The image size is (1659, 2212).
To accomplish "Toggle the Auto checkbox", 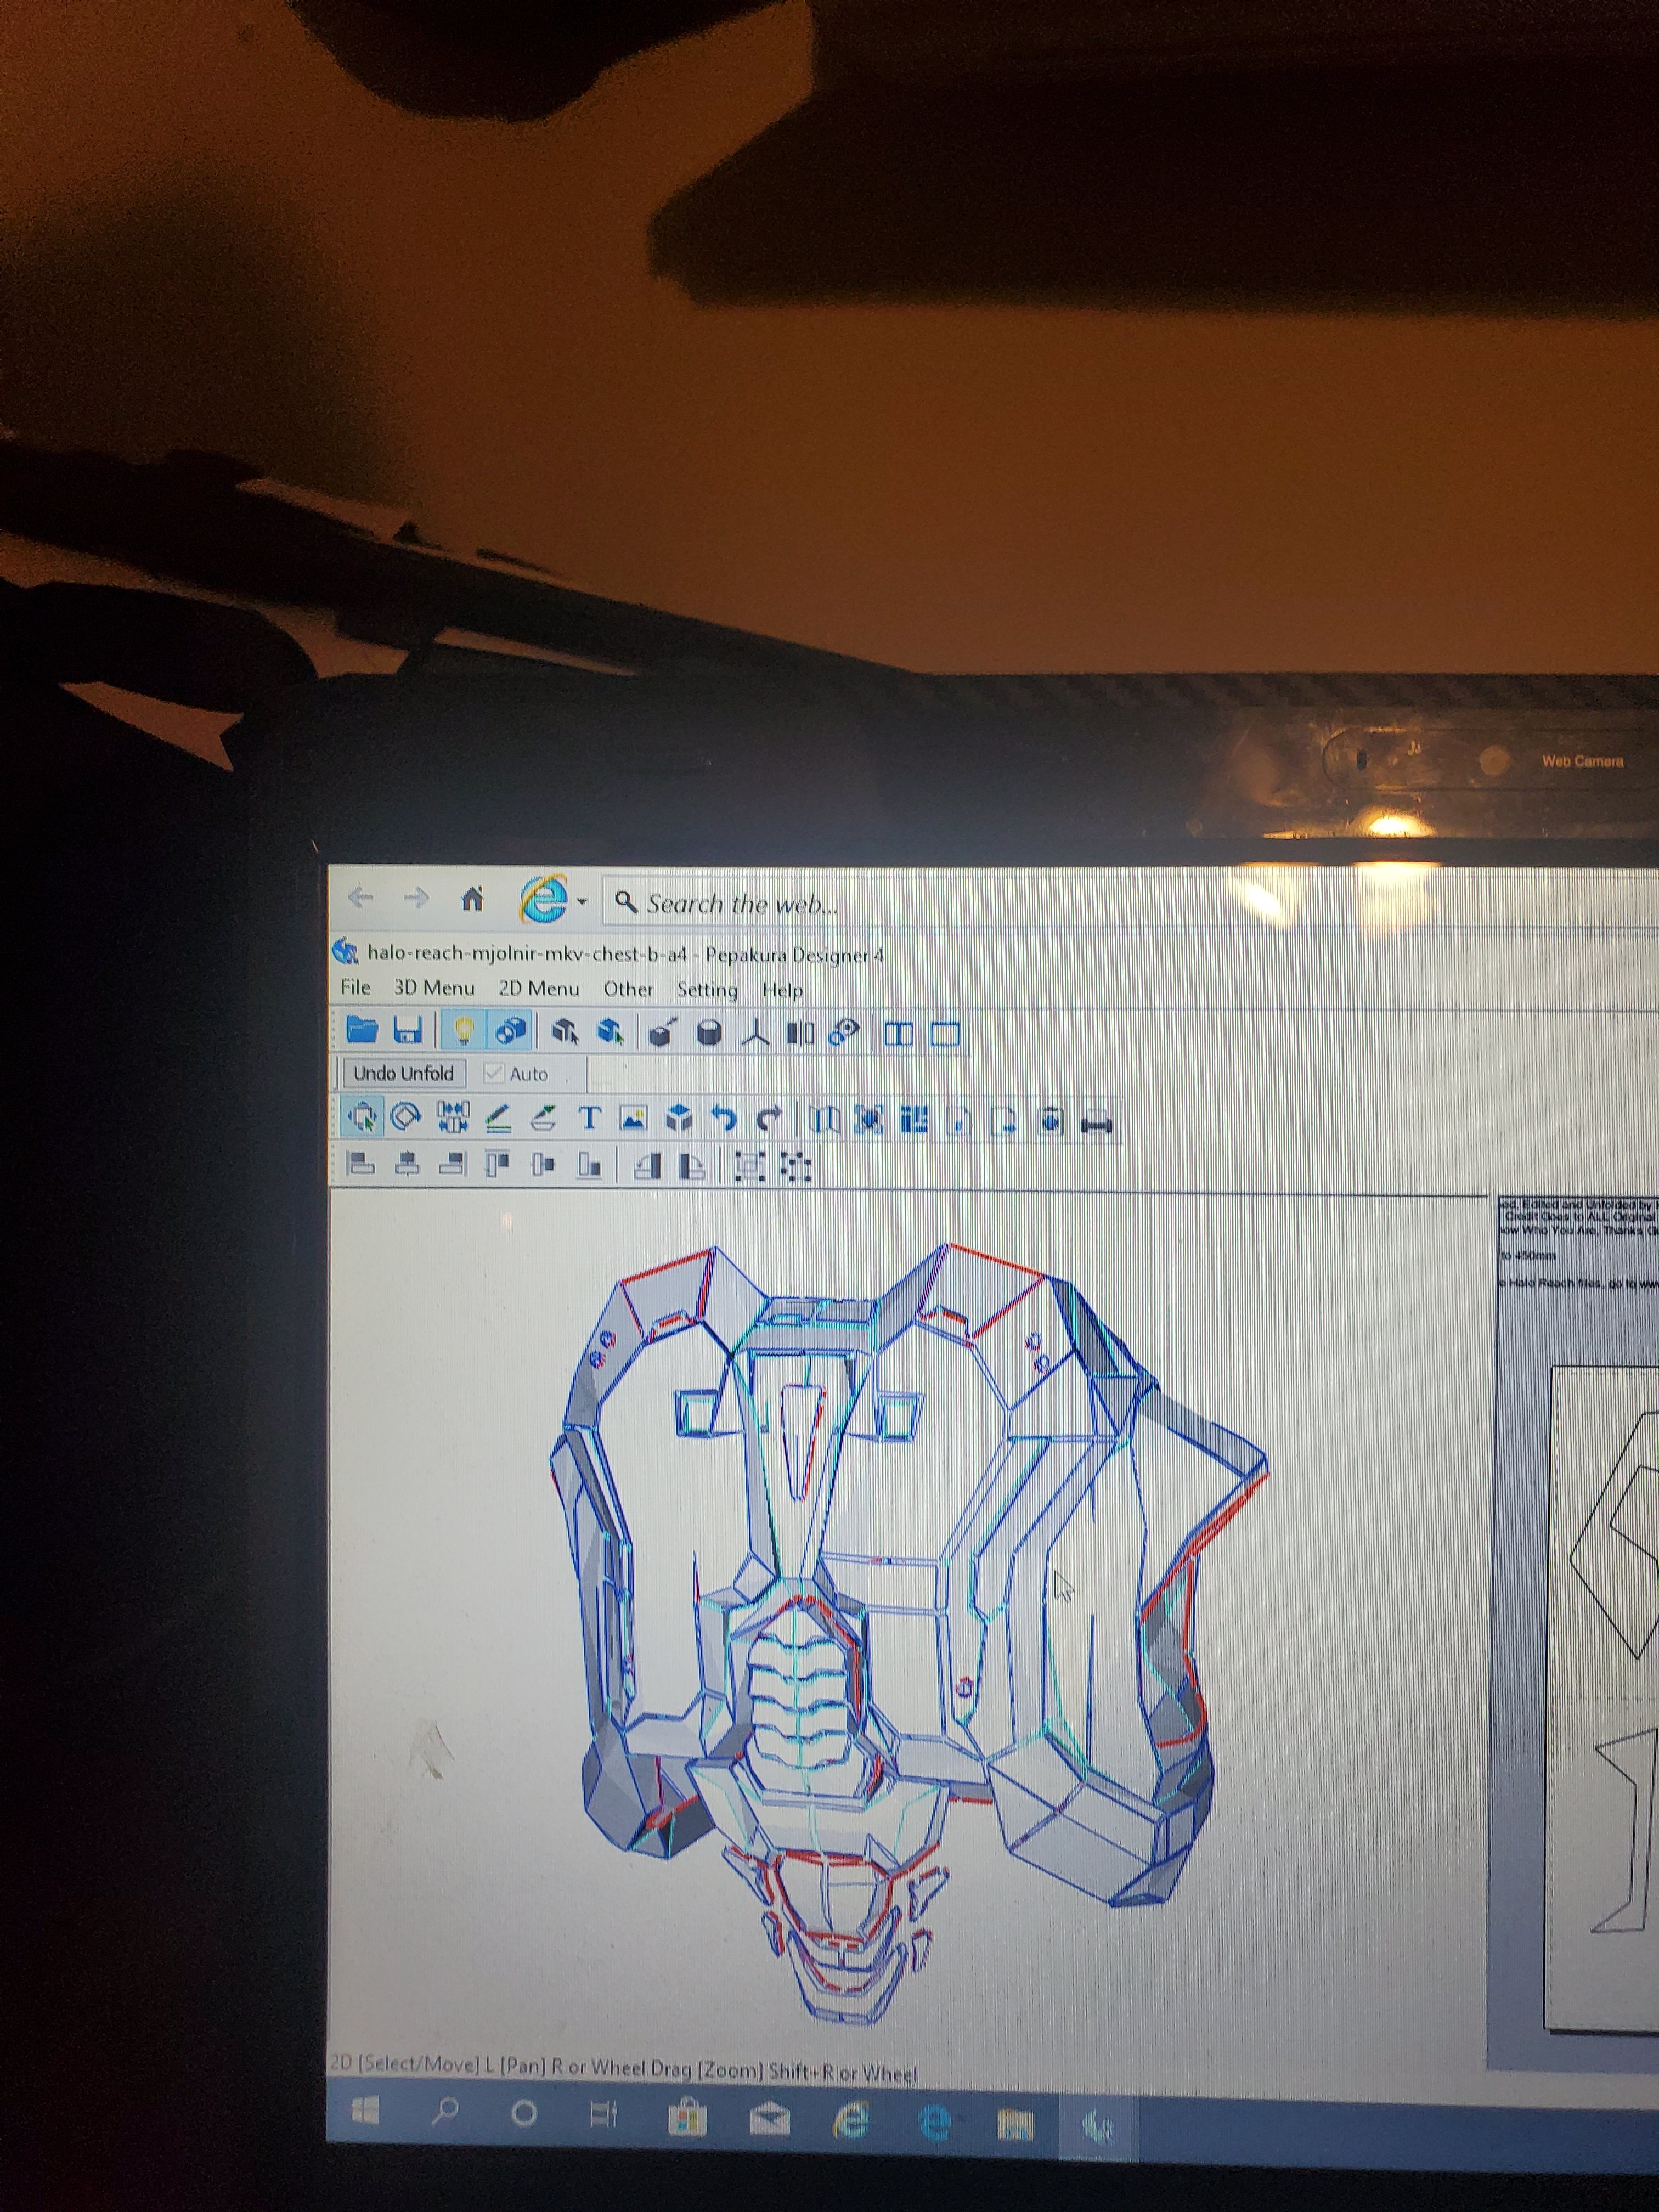I will 493,1073.
